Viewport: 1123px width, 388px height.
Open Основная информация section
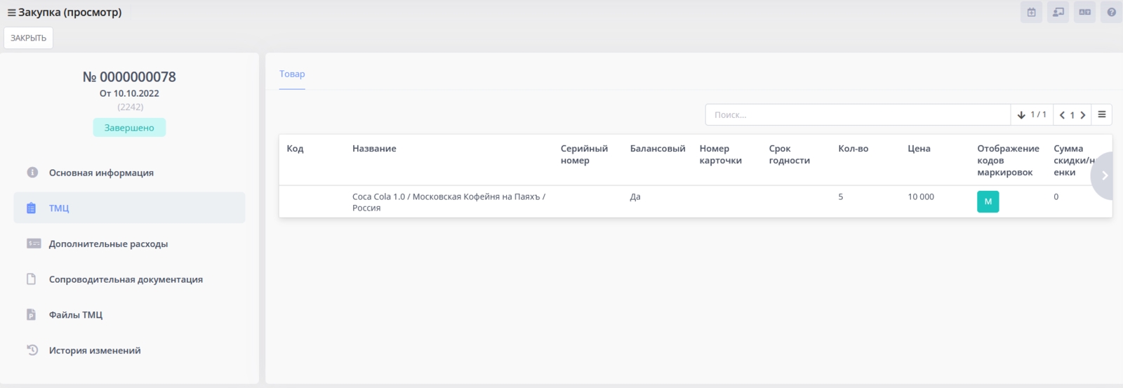click(x=101, y=173)
